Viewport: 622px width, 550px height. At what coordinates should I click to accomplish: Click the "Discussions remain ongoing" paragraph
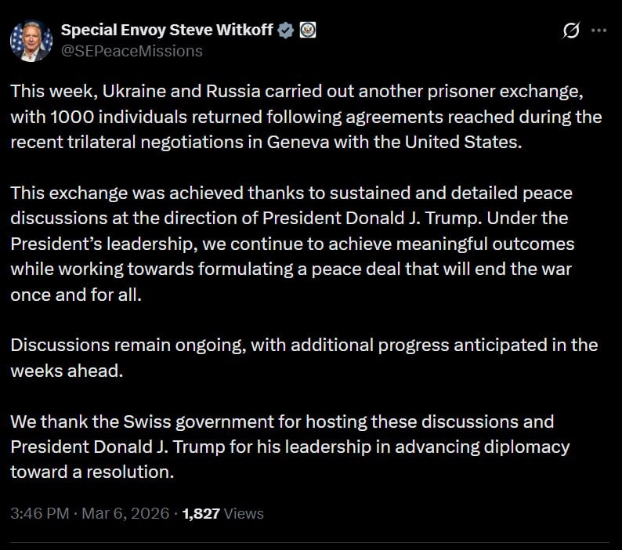tap(304, 357)
